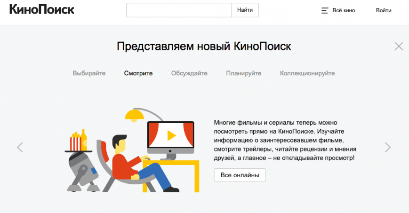Viewport: 409px width, 213px height.
Task: Select the Смотрите tab
Action: [x=138, y=73]
